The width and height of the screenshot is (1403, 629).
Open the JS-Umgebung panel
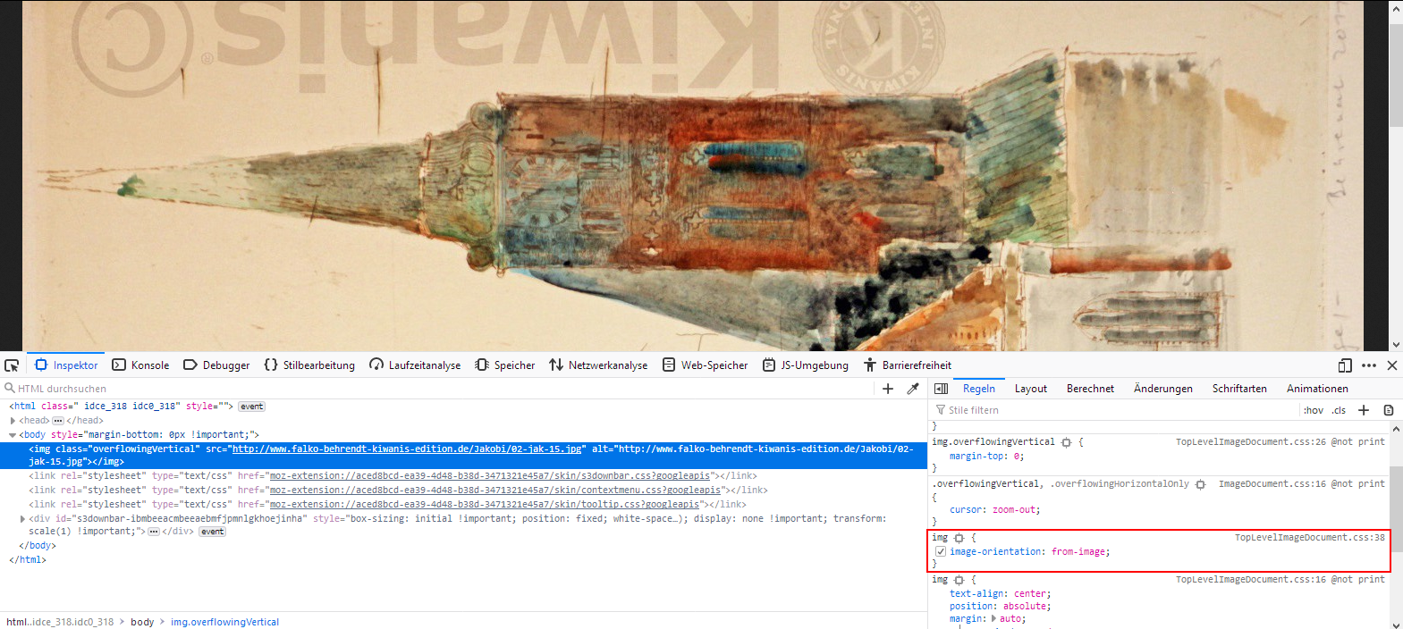806,365
